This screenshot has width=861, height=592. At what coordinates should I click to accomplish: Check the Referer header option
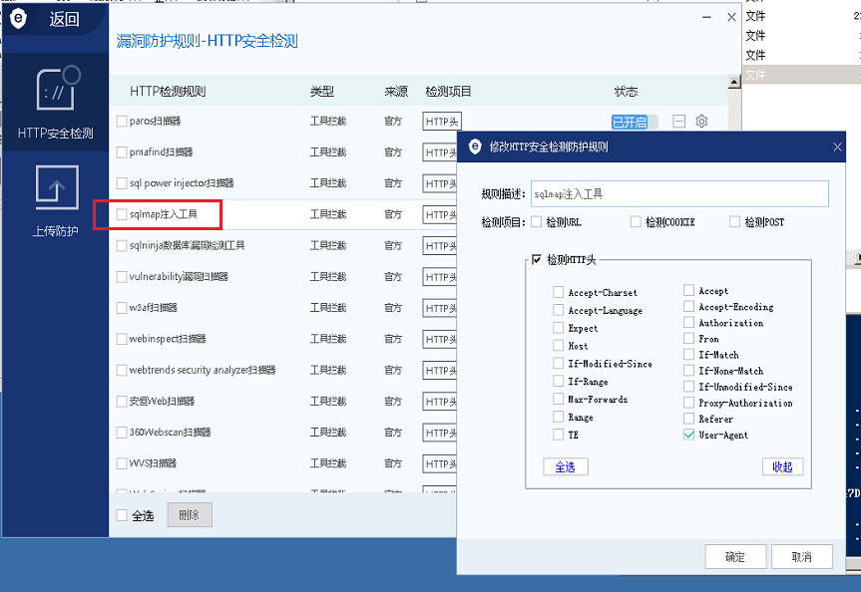click(689, 419)
